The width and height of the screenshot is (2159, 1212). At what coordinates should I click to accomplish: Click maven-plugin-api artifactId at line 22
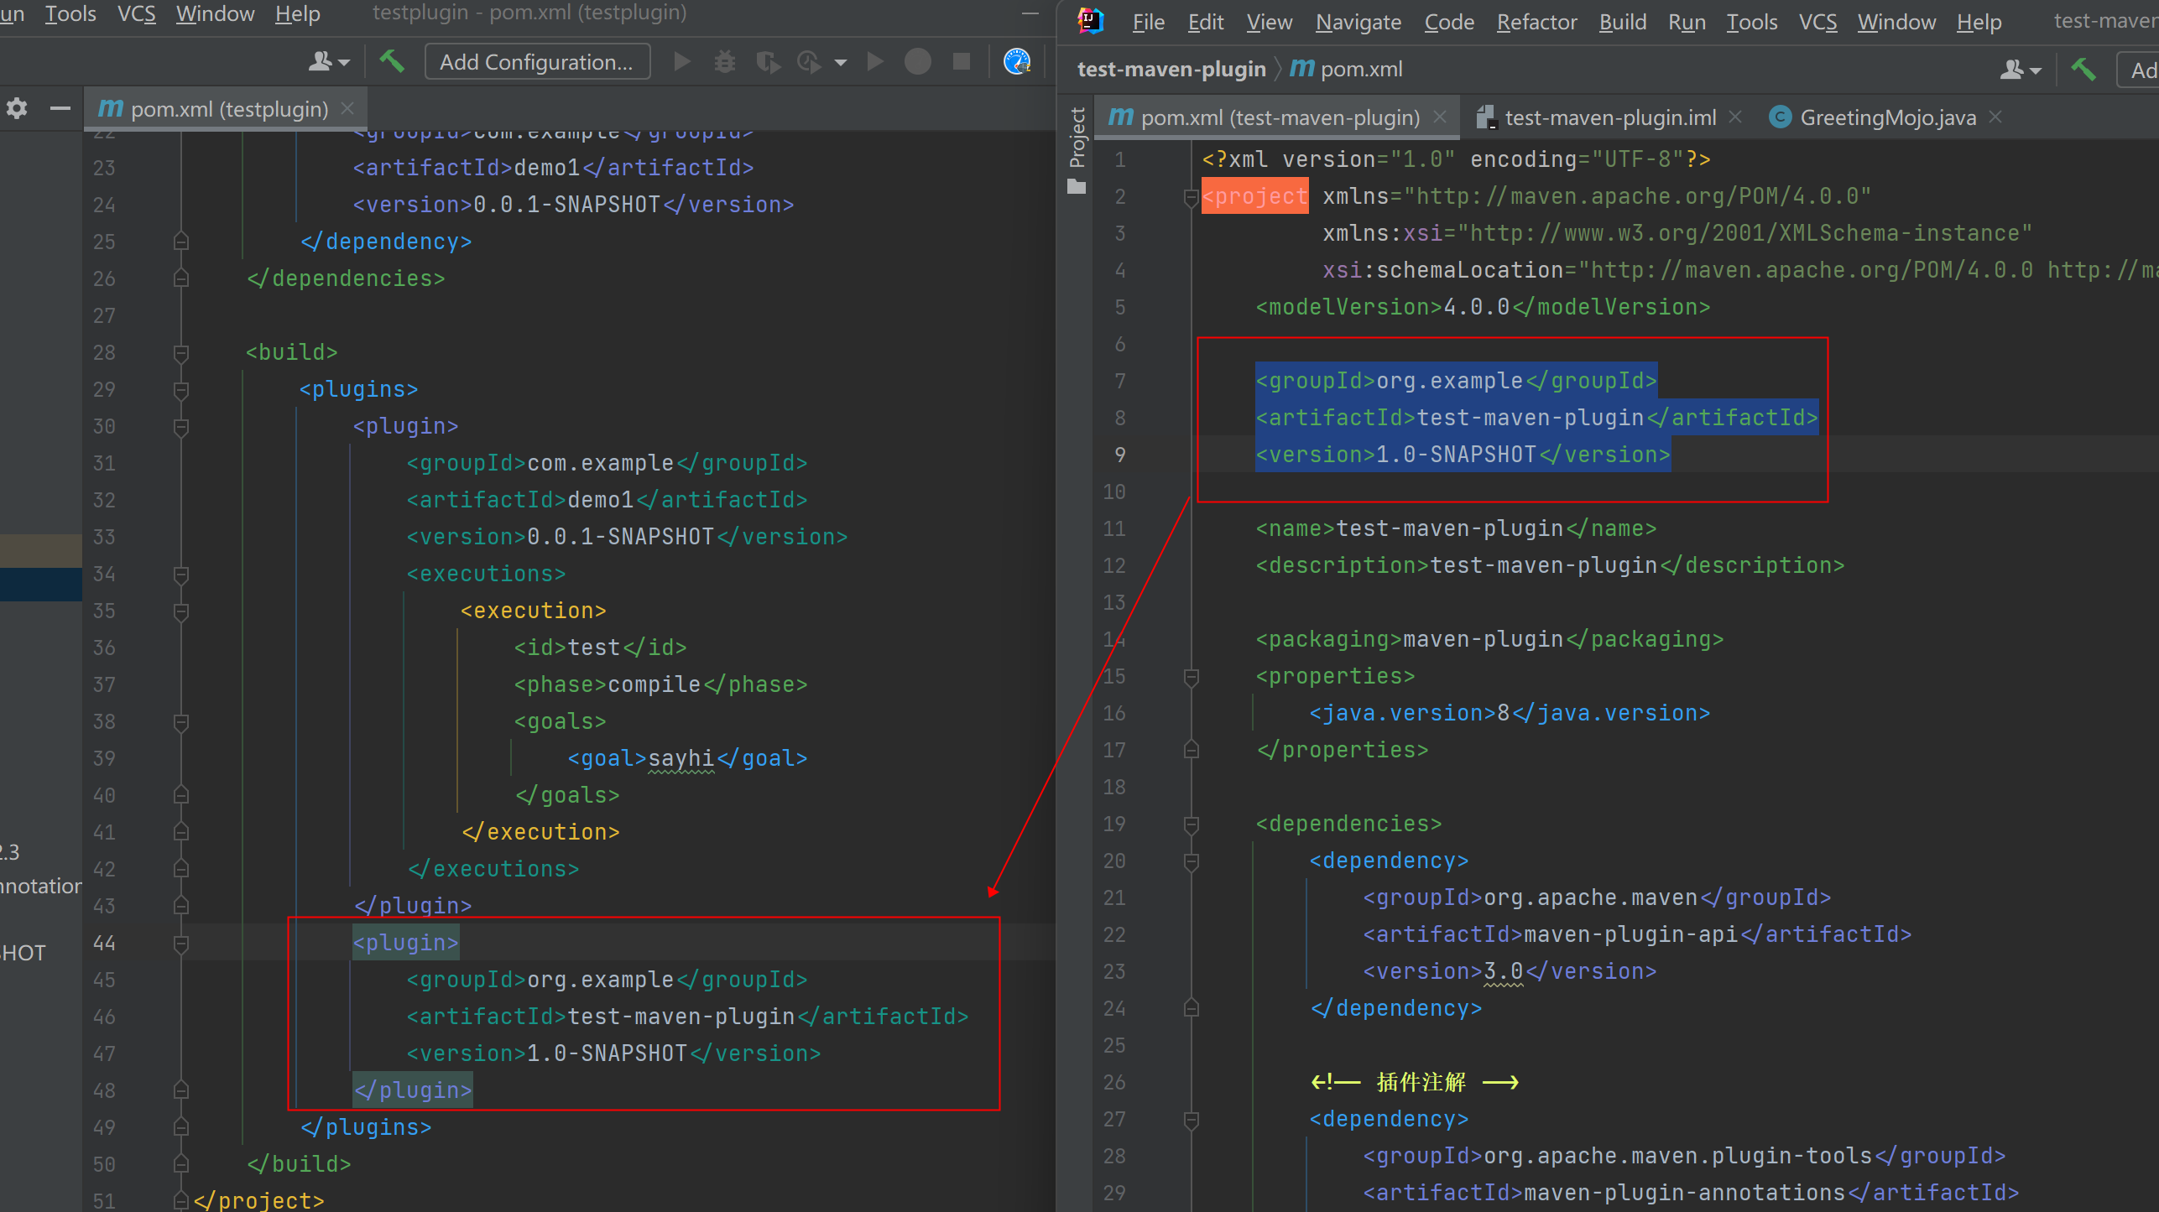tap(1631, 934)
